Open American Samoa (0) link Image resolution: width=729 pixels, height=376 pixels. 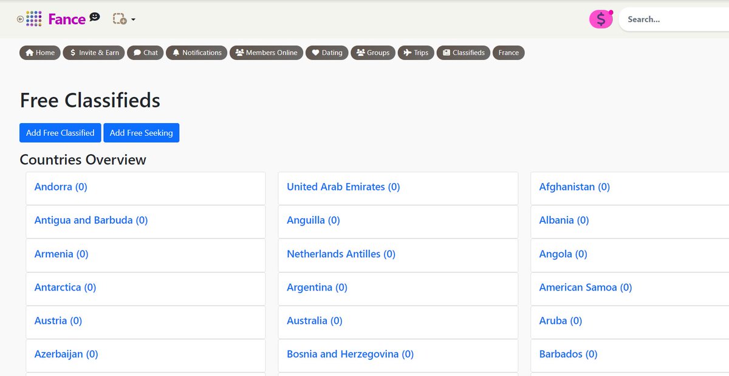pos(586,287)
